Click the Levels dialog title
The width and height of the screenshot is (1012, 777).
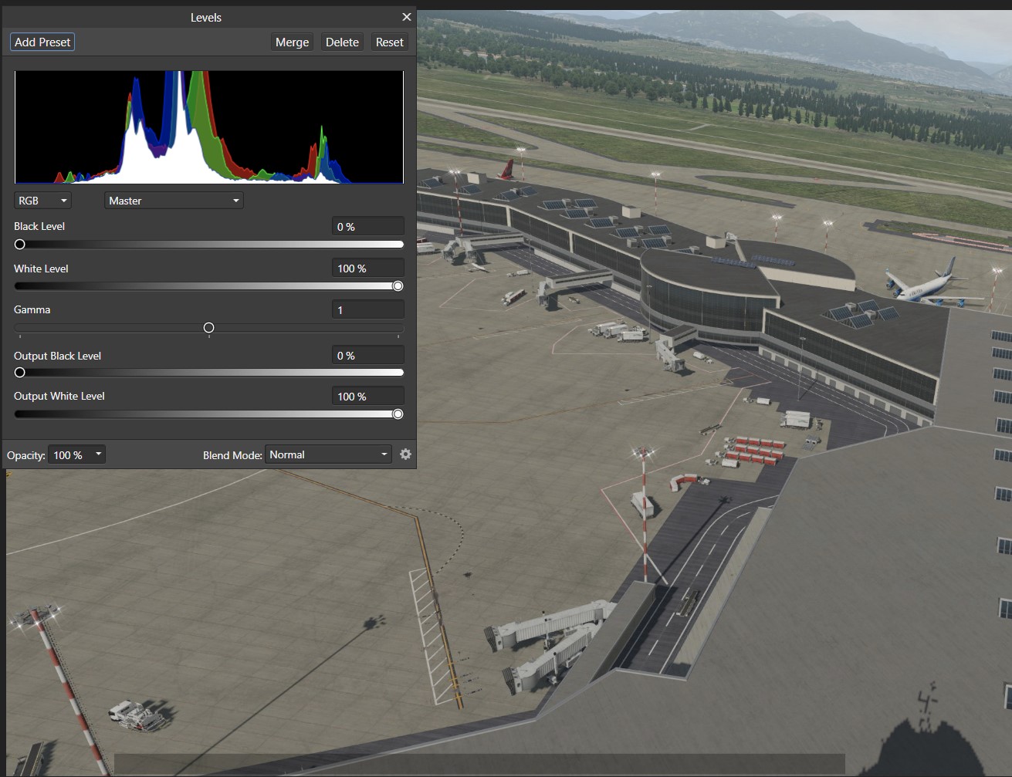[x=206, y=17]
